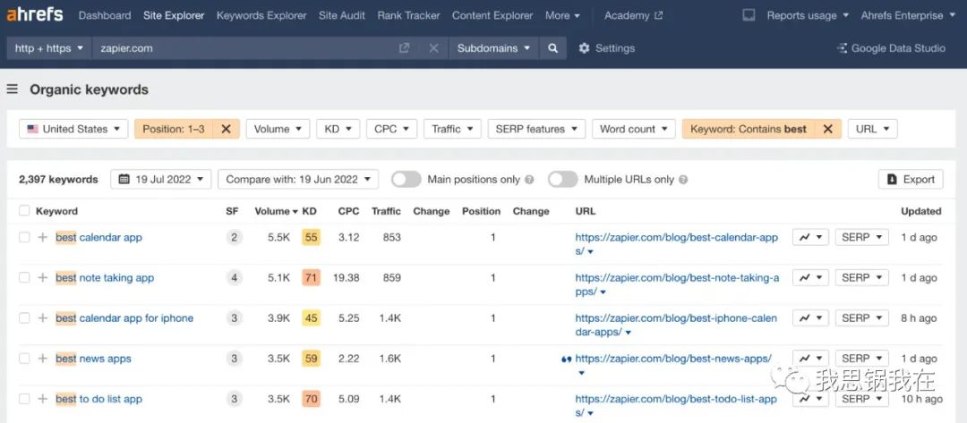Open the hamburger sidebar menu icon
This screenshot has height=423, width=967.
13,89
